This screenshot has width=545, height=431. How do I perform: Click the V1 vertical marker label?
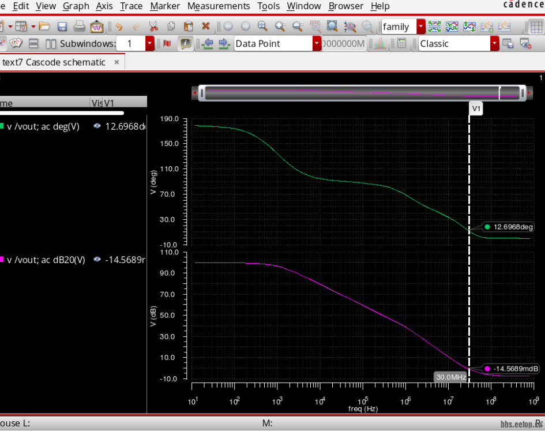(476, 108)
